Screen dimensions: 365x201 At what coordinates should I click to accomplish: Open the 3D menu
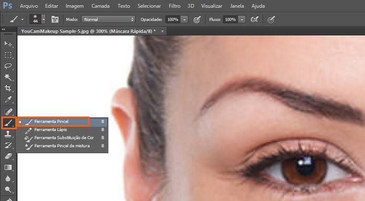(x=191, y=6)
